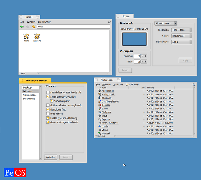
Task: Toggle Enable type-ahead filtering checkbox
Action: point(48,118)
